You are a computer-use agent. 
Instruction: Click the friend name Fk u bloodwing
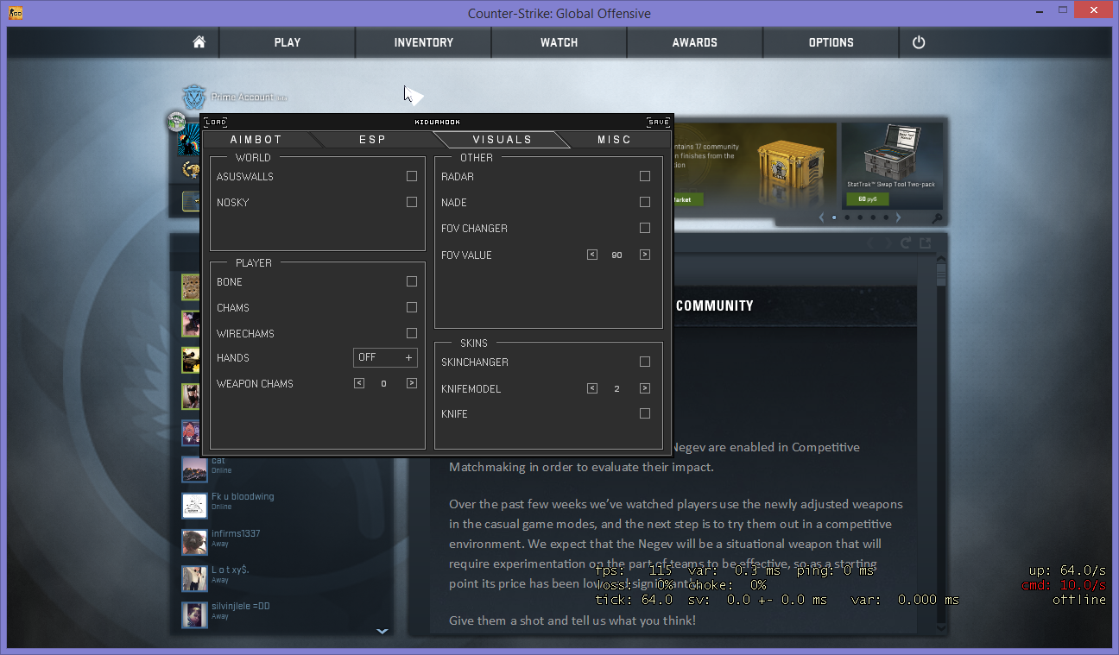[243, 497]
